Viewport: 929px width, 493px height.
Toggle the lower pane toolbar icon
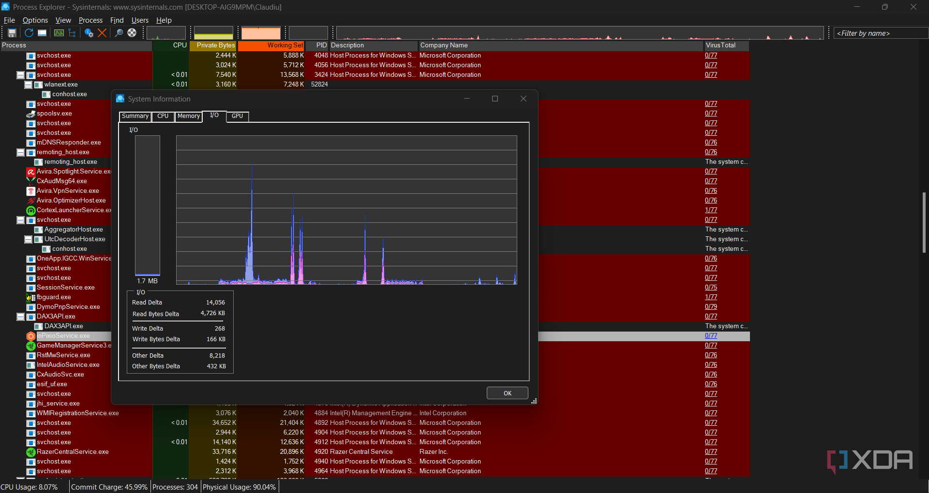[42, 33]
